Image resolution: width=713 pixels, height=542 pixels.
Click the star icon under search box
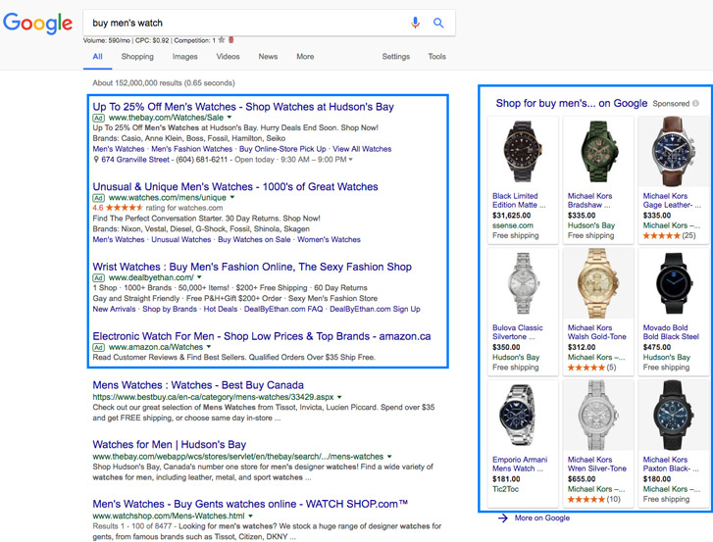[222, 40]
